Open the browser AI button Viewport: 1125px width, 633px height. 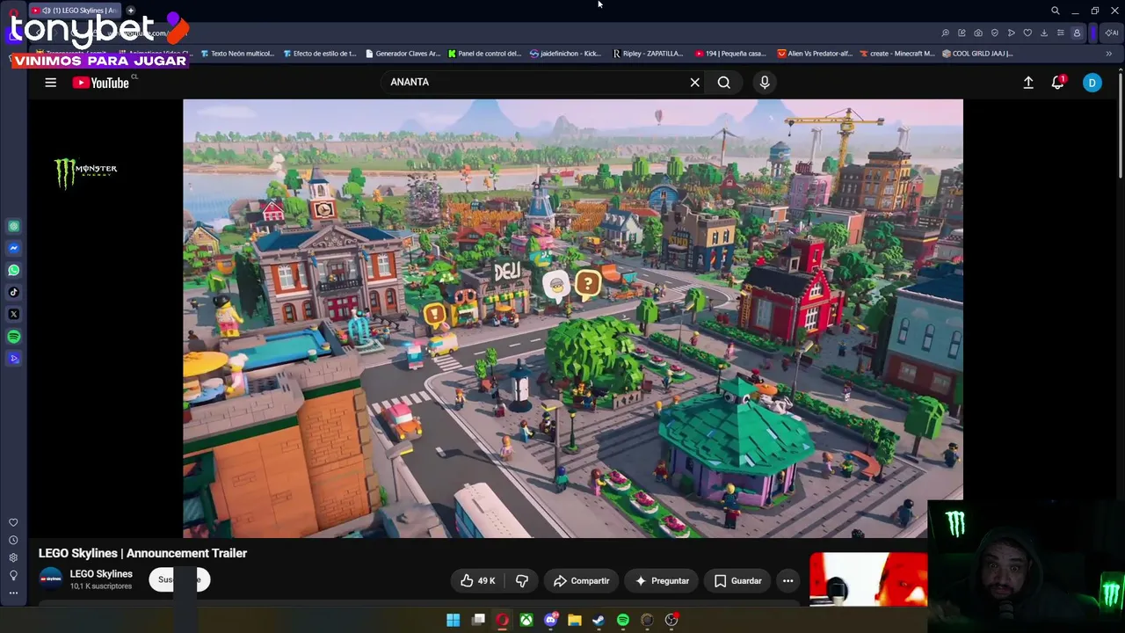1112,33
